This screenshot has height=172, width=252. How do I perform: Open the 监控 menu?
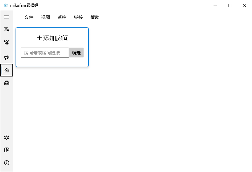pos(62,17)
